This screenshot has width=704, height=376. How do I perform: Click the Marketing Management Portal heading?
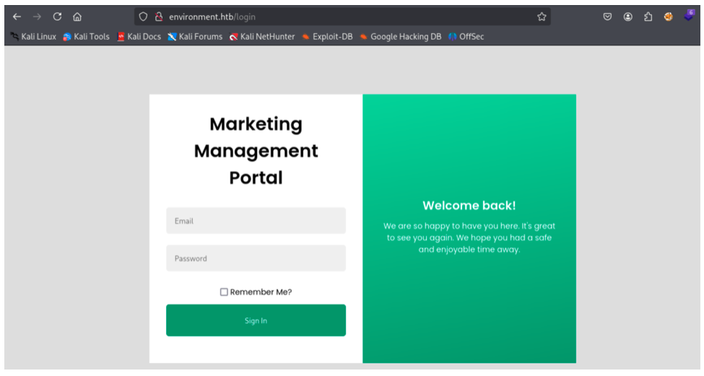click(x=256, y=151)
